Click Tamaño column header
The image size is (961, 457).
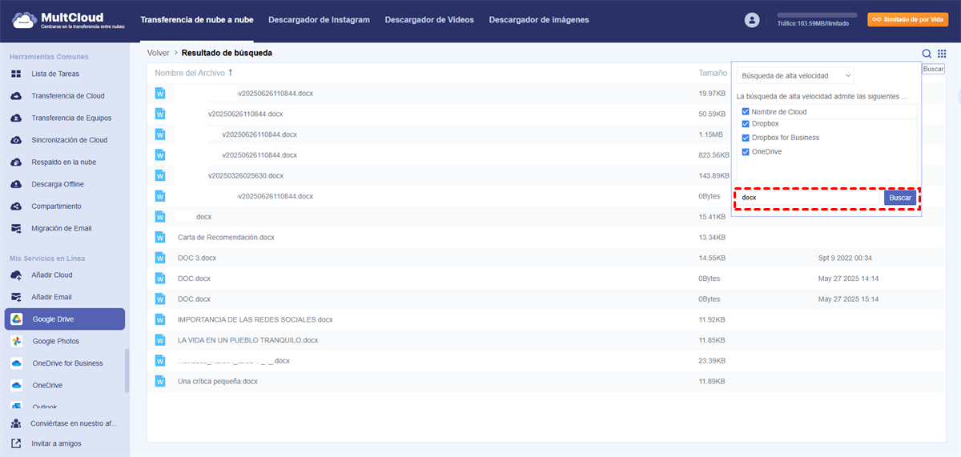[x=713, y=73]
